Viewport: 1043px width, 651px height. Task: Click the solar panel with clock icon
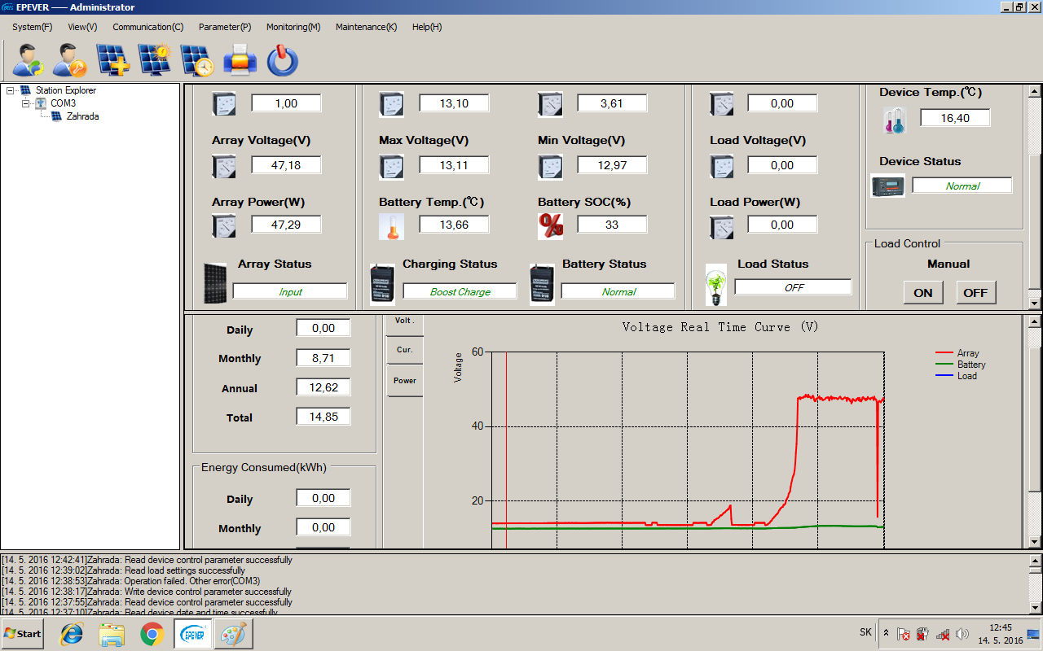pos(197,60)
